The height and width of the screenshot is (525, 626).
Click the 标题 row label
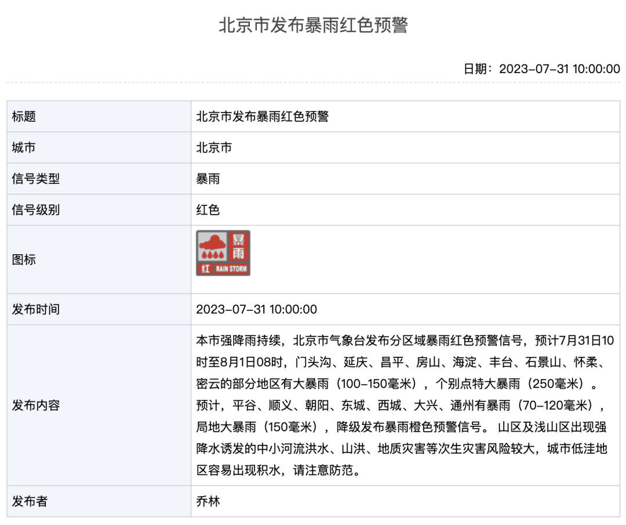24,117
